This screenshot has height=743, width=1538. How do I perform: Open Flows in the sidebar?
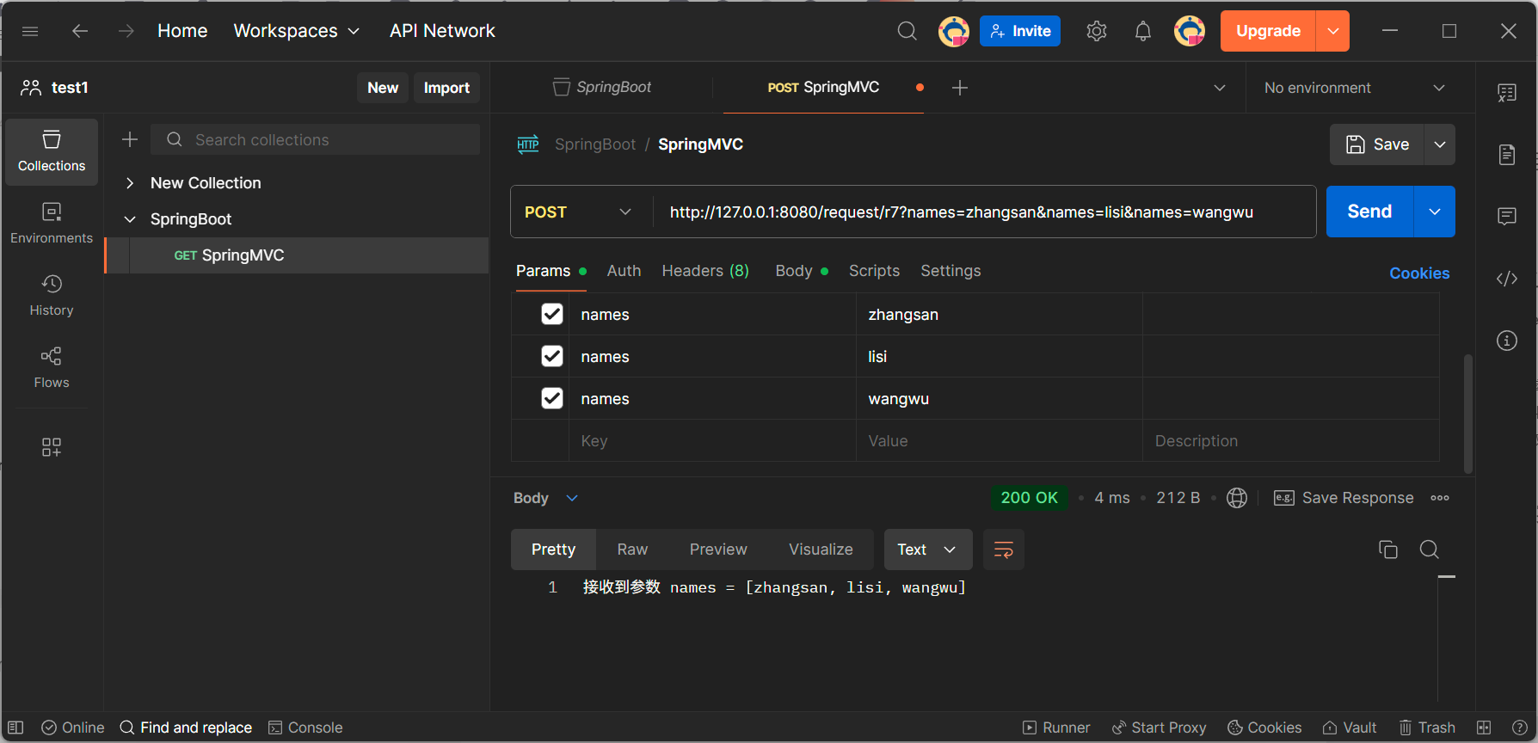coord(52,367)
